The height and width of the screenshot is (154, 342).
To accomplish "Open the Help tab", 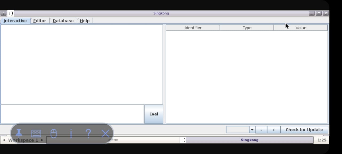I will (85, 21).
